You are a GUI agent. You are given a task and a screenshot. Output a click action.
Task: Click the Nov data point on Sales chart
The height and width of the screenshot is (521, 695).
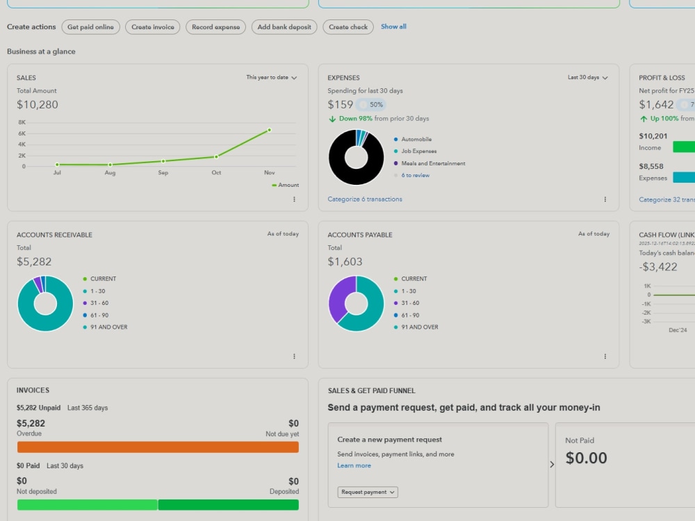(x=270, y=131)
